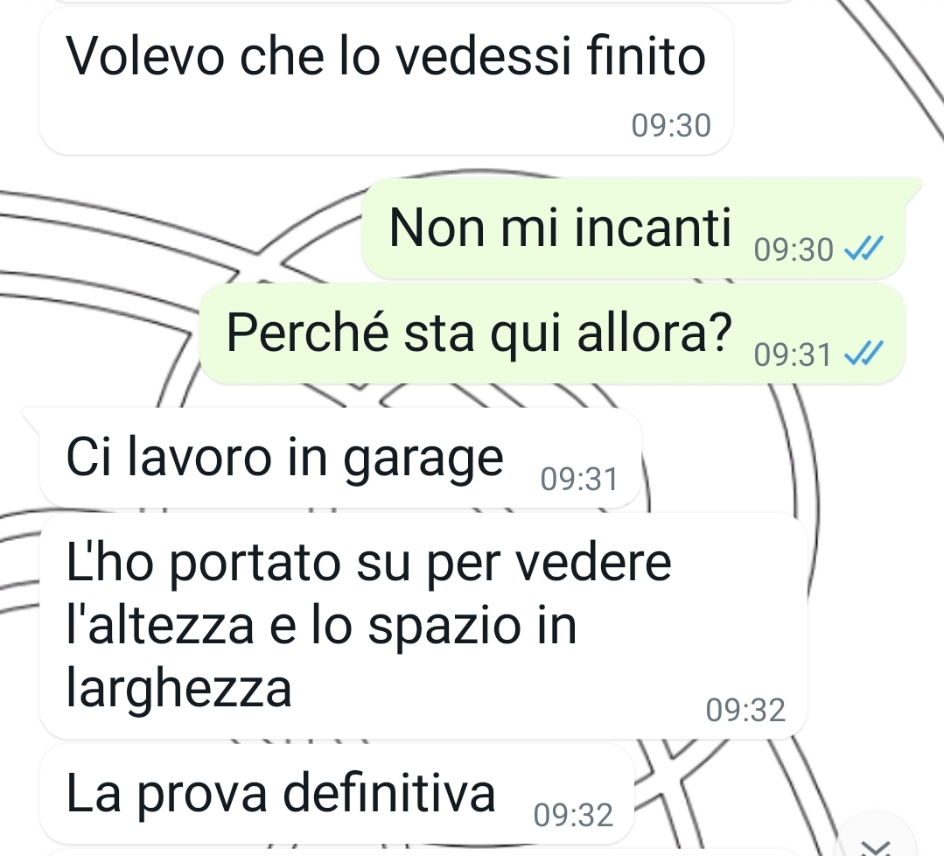
Task: Click the word "allora?" in the green bubble
Action: (654, 332)
